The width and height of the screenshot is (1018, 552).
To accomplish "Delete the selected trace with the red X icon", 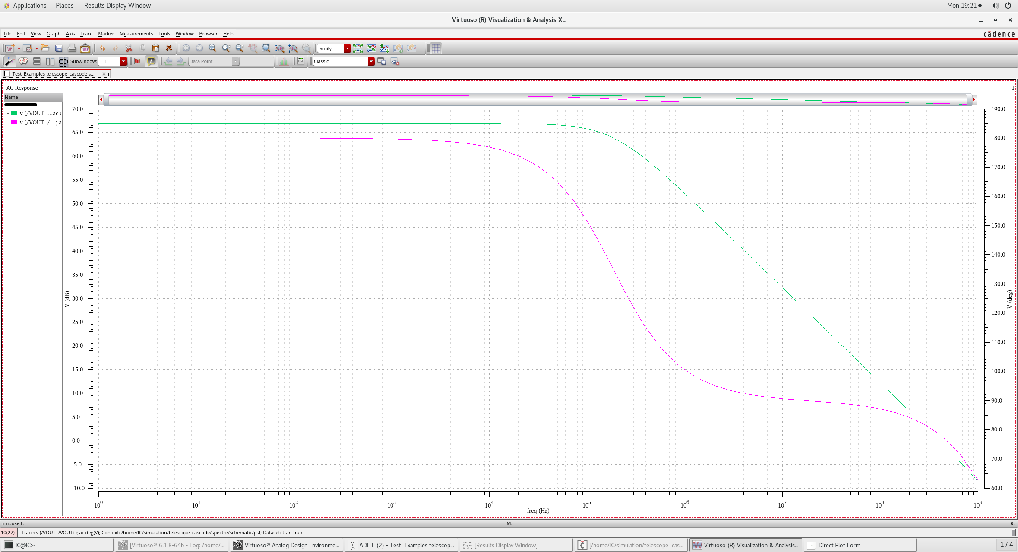I will [x=169, y=48].
